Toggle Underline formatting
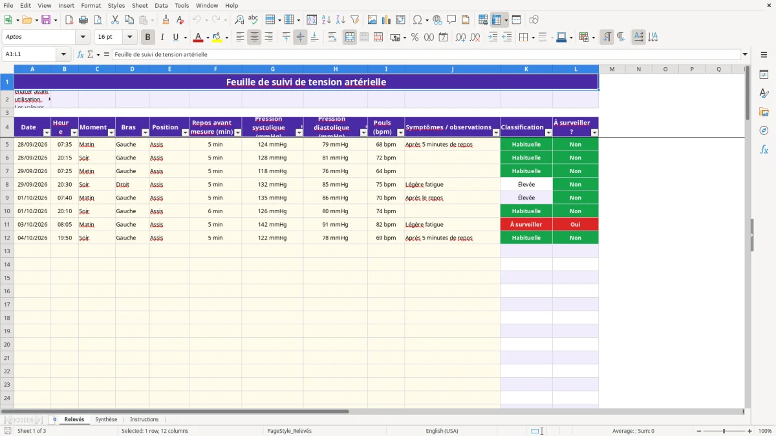 tap(175, 37)
